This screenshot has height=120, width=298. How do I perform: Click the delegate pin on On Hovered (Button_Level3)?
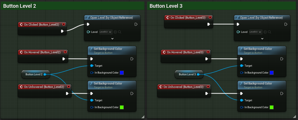point(208,52)
